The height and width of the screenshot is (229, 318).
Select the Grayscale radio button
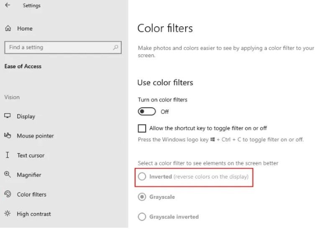[x=142, y=197]
